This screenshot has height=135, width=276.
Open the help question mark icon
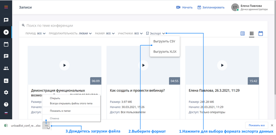click(x=6, y=104)
